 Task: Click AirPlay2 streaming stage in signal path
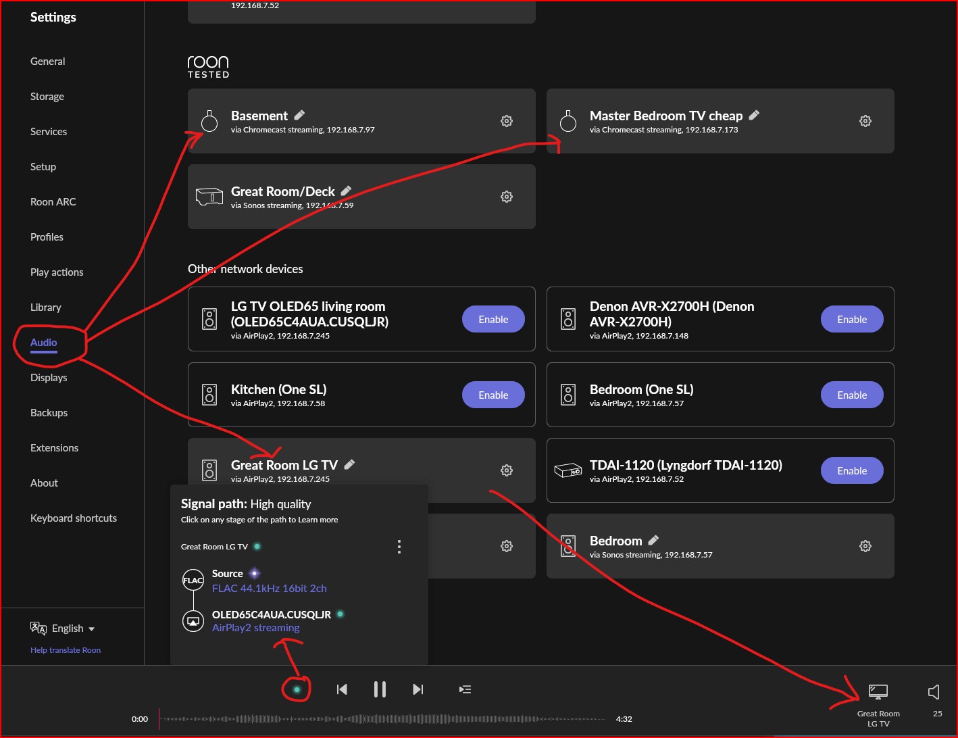[255, 628]
